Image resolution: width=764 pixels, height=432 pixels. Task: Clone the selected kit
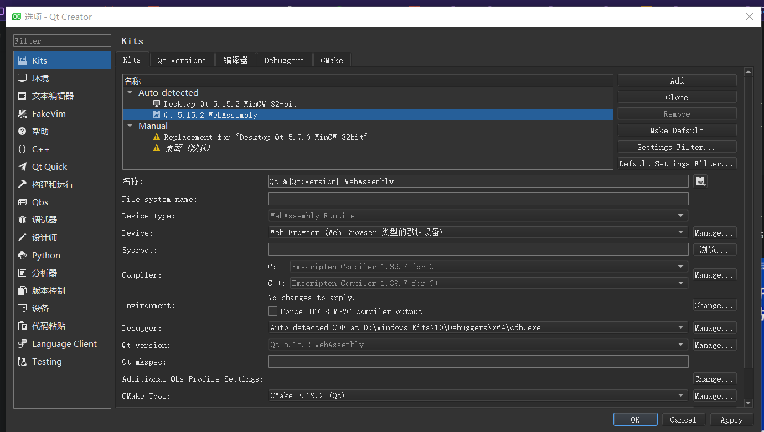(x=677, y=97)
